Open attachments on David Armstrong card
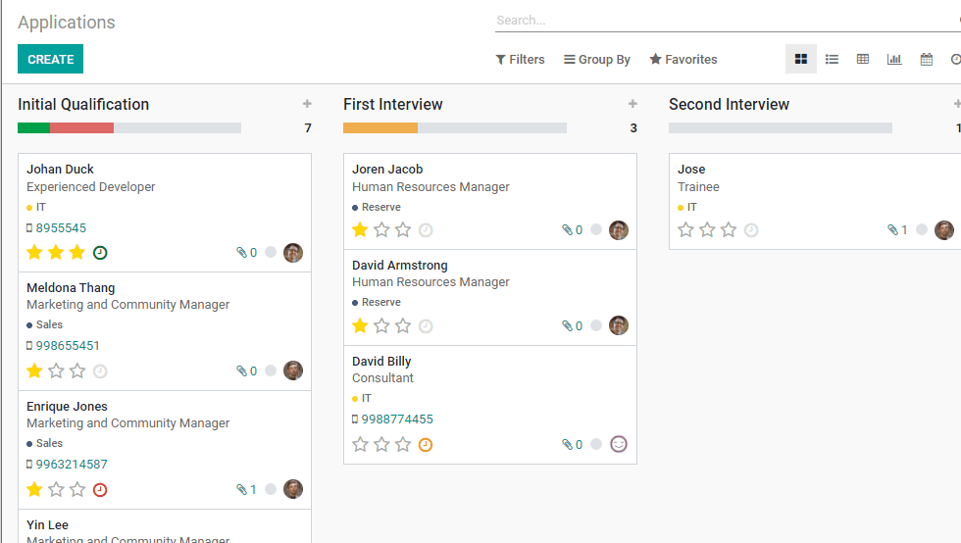Viewport: 961px width, 543px height. click(x=572, y=326)
